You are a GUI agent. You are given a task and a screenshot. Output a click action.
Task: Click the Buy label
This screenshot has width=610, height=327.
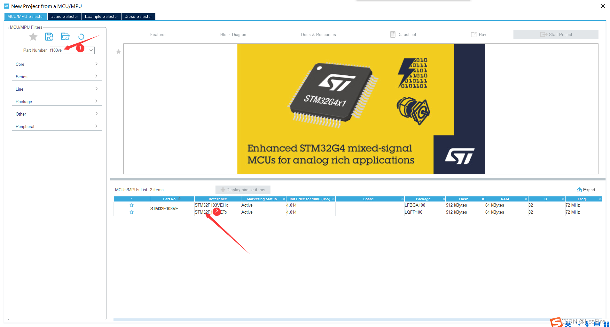point(482,34)
